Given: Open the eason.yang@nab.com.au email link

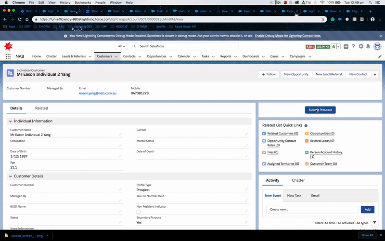Looking at the screenshot, I should [x=98, y=93].
